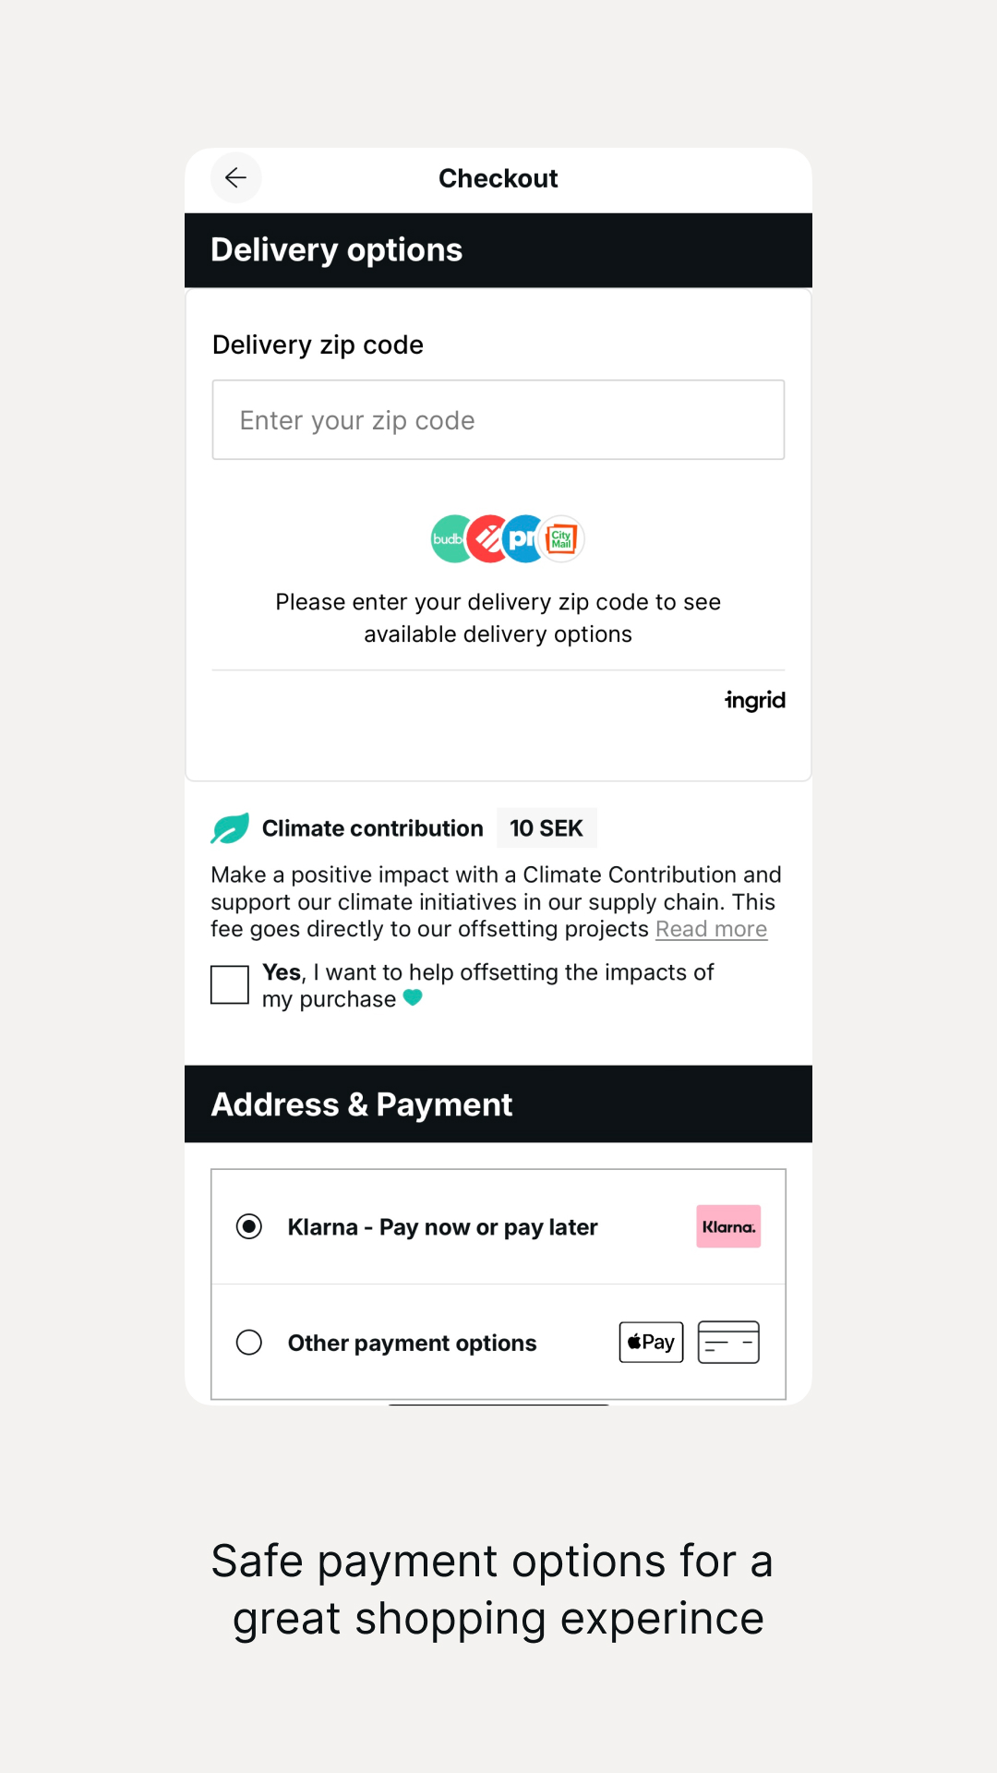Select Other payment options radio button
Image resolution: width=997 pixels, height=1773 pixels.
tap(249, 1342)
